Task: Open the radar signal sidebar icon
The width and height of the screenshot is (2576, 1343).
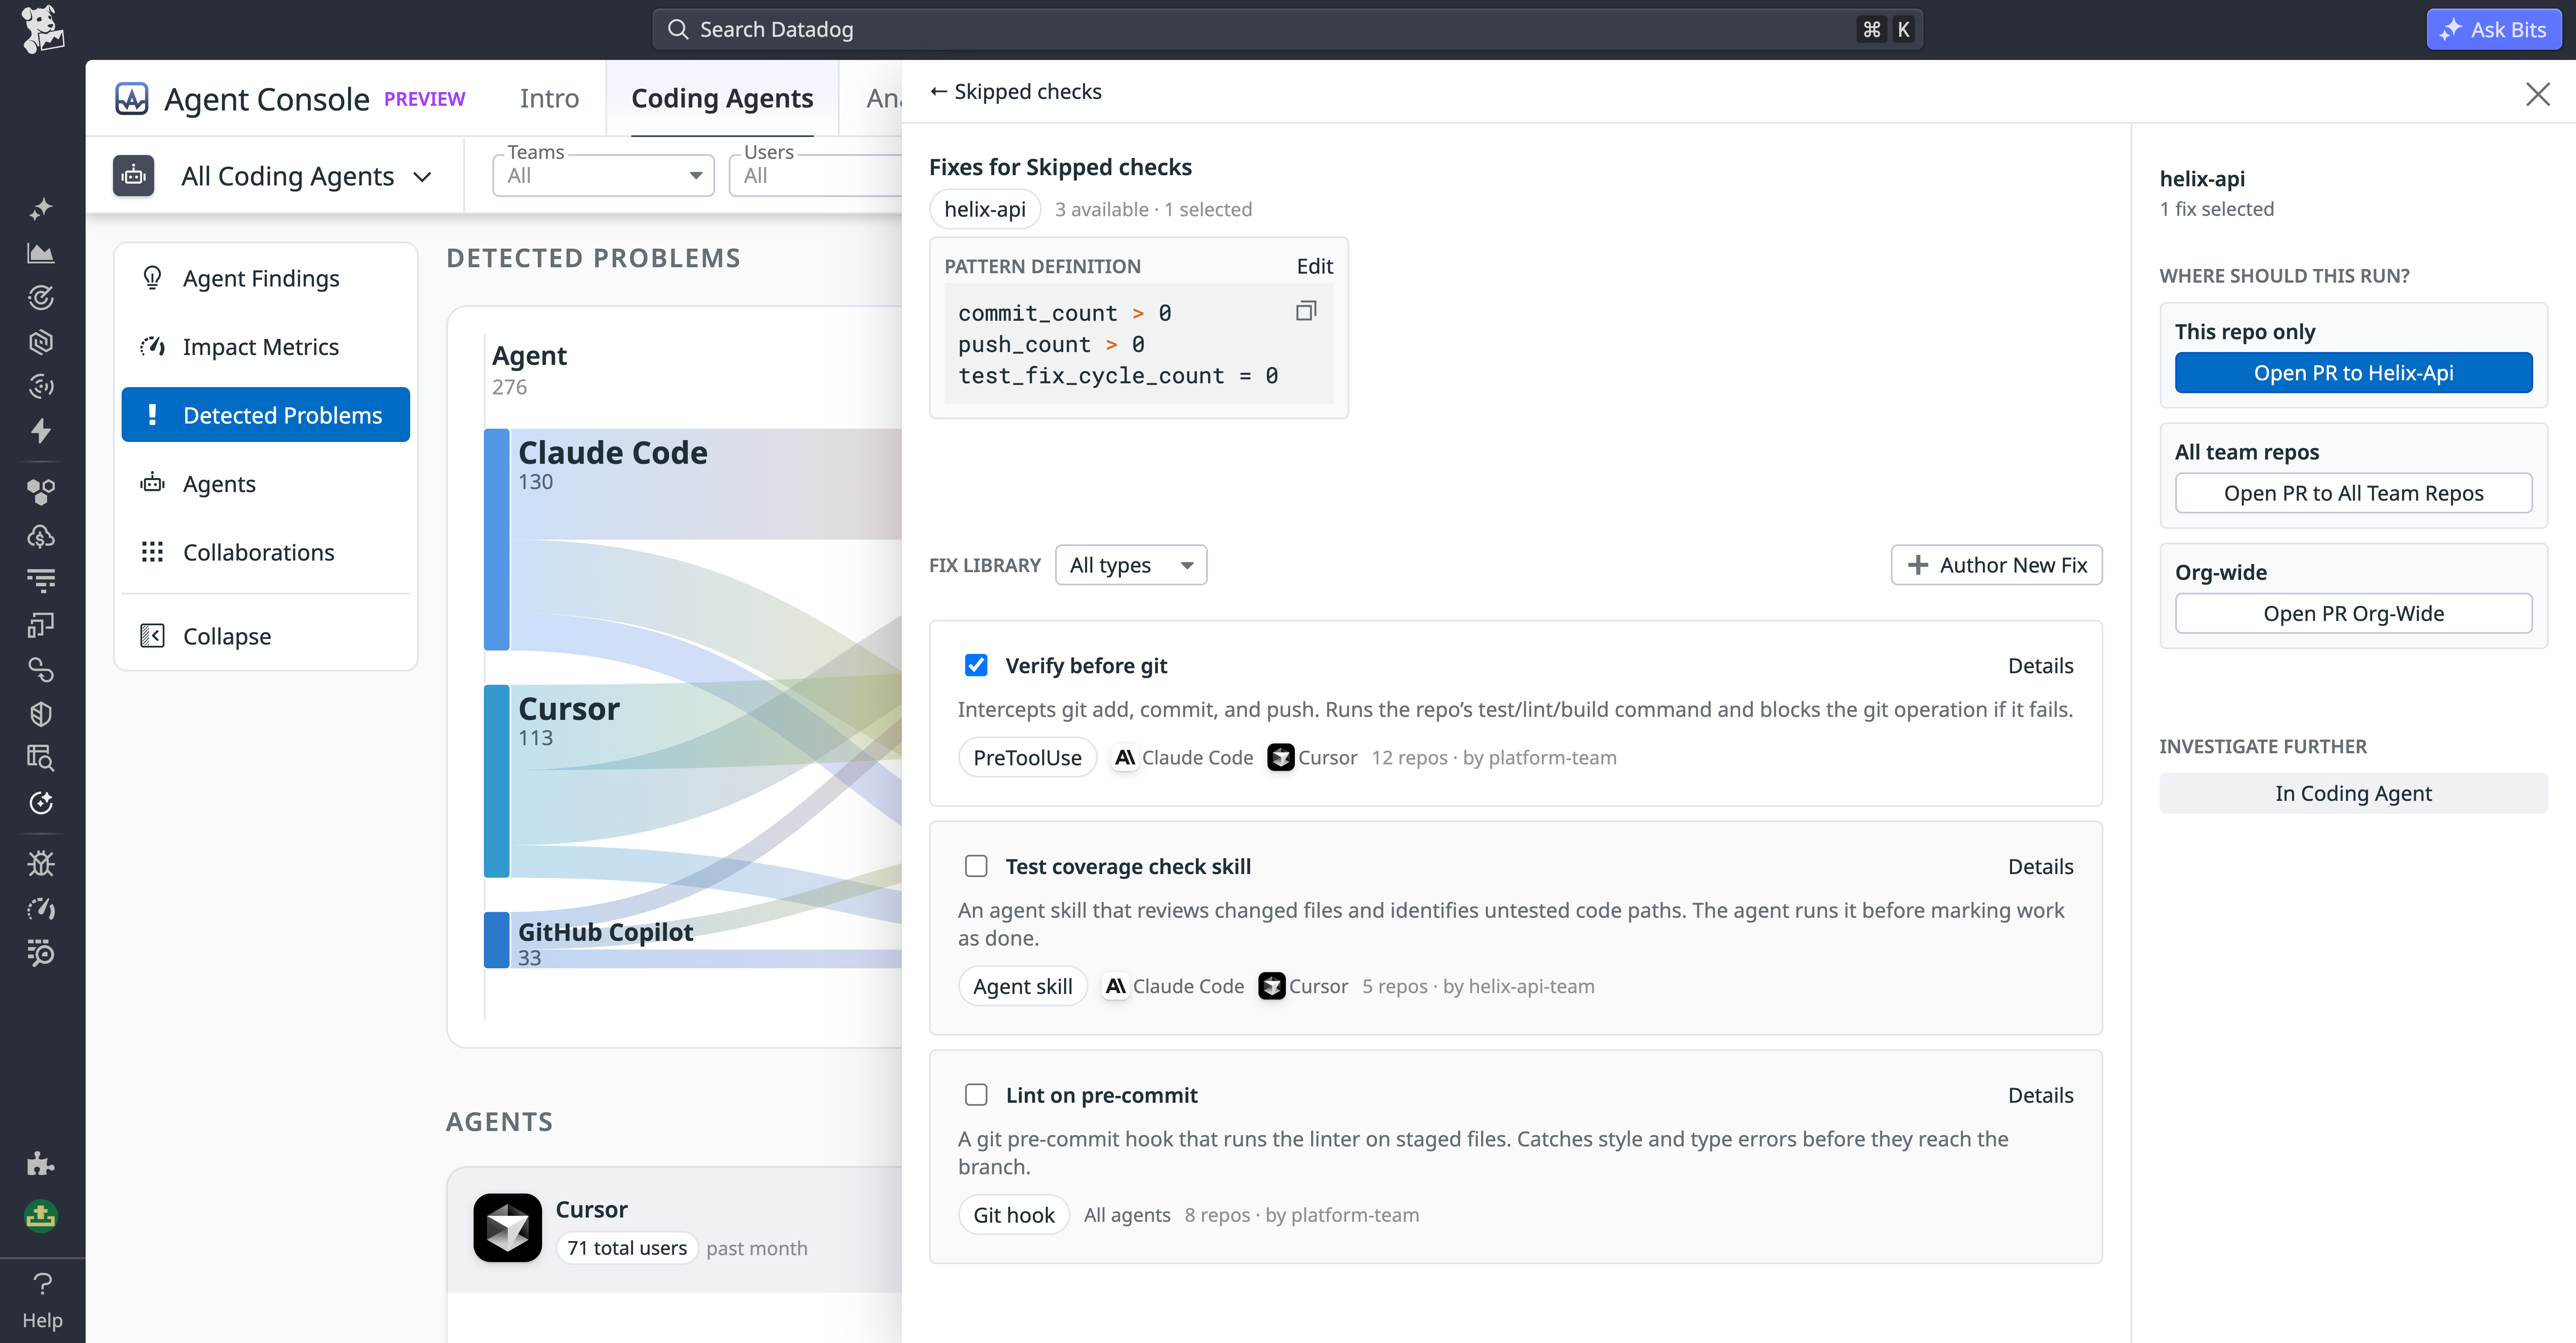Action: pos(41,386)
